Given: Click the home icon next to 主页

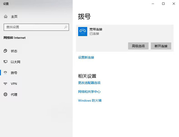Looking at the screenshot, I should (6, 16).
